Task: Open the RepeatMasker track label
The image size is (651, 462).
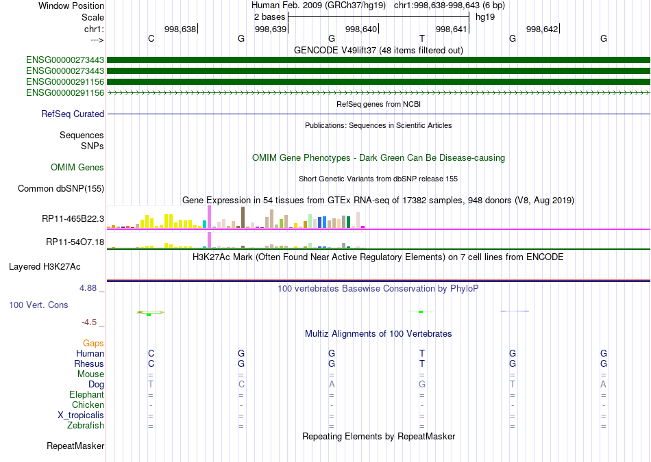Action: pos(75,446)
